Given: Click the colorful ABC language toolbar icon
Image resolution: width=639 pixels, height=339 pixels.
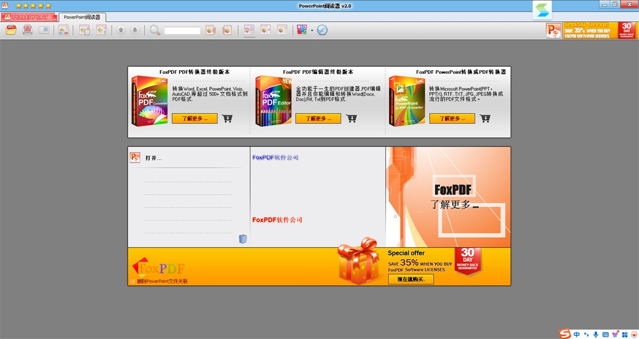Looking at the screenshot, I should point(302,30).
